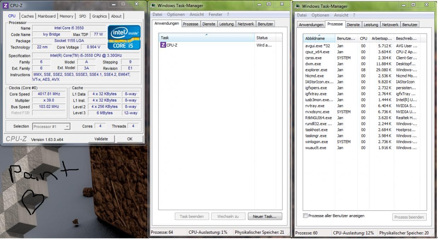Image resolution: width=438 pixels, height=239 pixels.
Task: Click the 'Wechseln zu' button
Action: [x=228, y=216]
